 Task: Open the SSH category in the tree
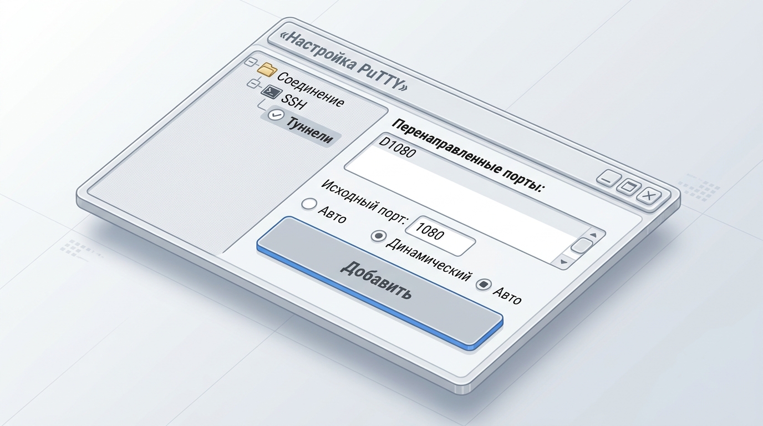(x=293, y=102)
